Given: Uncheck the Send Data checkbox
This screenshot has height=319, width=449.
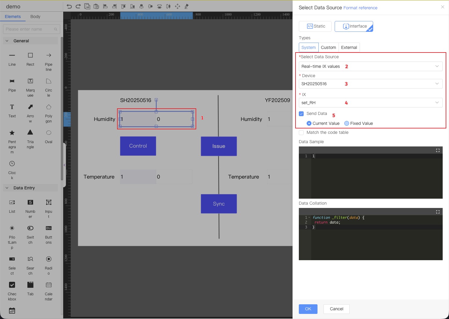Looking at the screenshot, I should 301,114.
